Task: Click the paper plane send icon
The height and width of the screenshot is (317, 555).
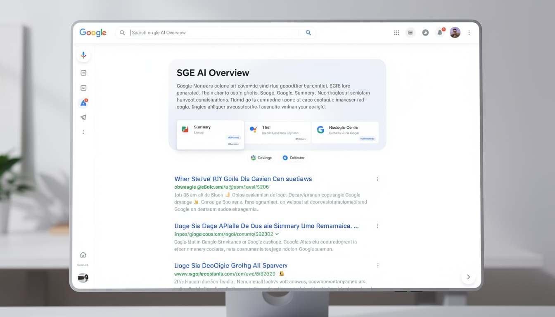Action: click(83, 118)
